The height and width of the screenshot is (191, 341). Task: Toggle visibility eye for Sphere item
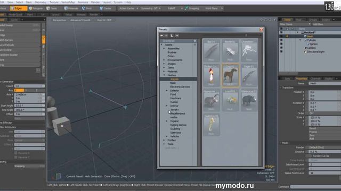tap(281, 44)
